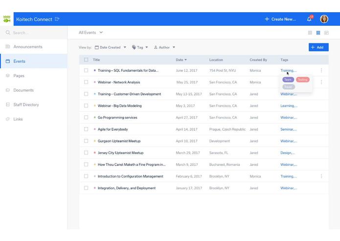Check the Jersey City Upteamist Meetup row
Screen dimensions: 340x241
[86, 153]
